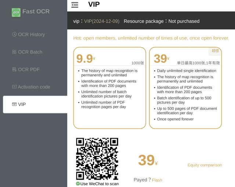235x187 pixels.
Task: Click the Fast OCR title text
Action: [x=36, y=11]
